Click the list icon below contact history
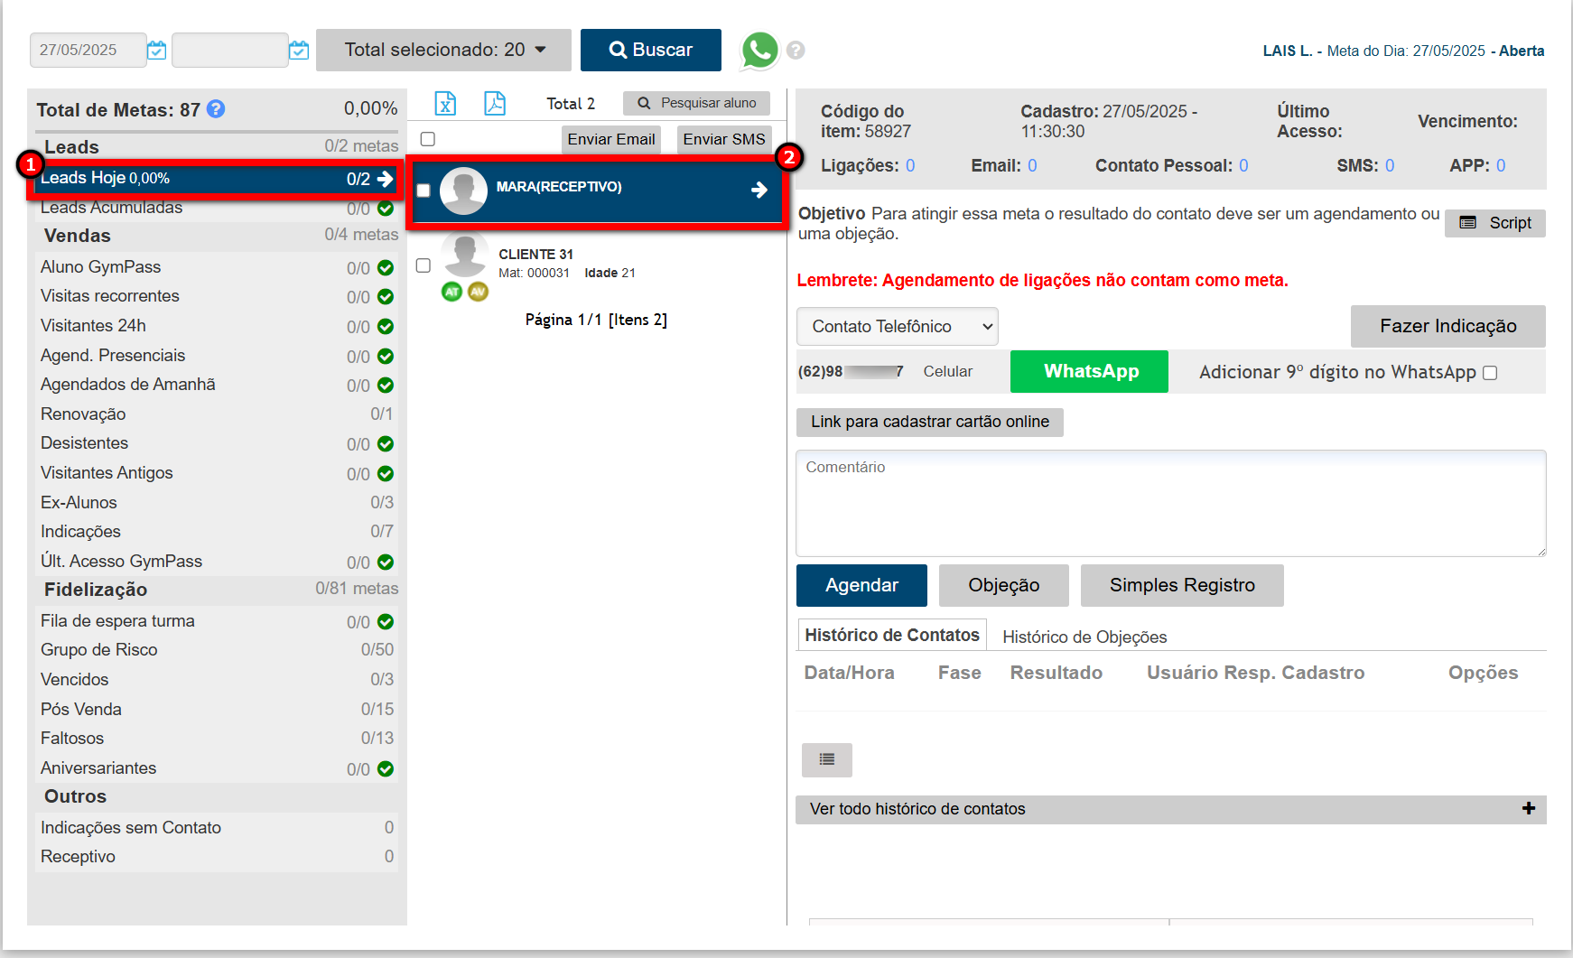The image size is (1573, 958). coord(826,760)
